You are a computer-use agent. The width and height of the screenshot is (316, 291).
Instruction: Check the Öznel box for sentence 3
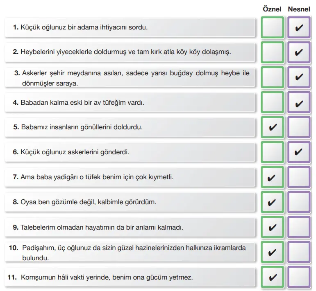272,77
